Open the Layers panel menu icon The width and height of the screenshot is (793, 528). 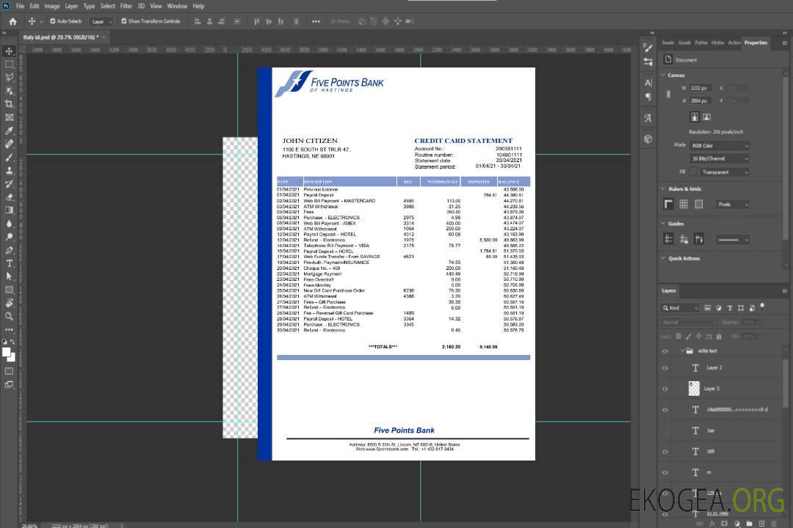[x=784, y=291]
